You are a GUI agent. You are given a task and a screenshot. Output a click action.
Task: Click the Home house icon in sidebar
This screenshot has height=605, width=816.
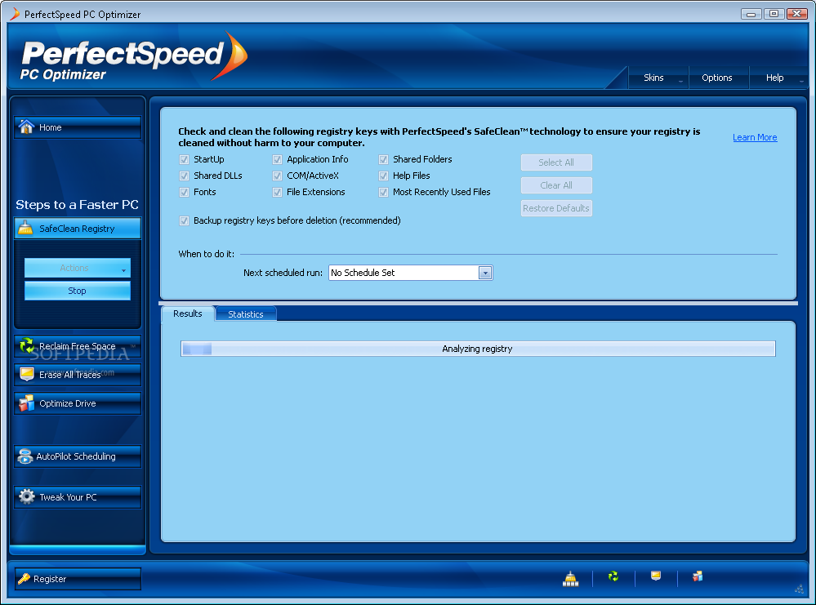coord(26,127)
